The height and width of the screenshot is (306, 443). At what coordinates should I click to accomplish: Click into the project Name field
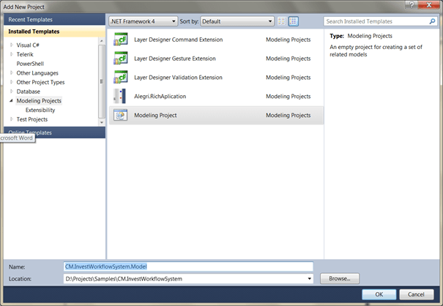coord(188,266)
